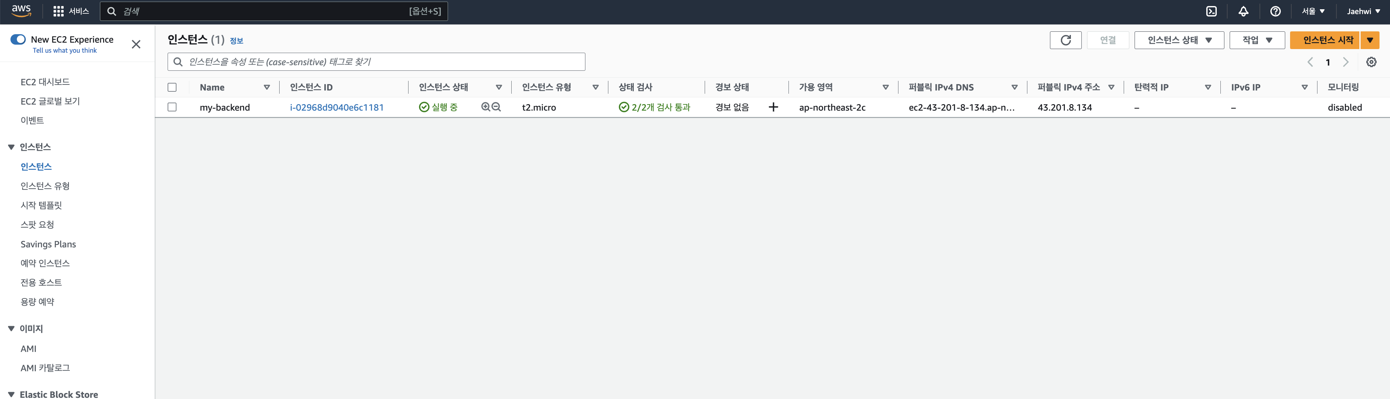Collapse the Instances sidebar section
Viewport: 1390px width, 399px height.
(x=11, y=147)
